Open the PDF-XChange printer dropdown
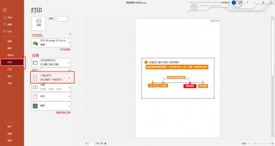The height and width of the screenshot is (146, 275). pyautogui.click(x=51, y=43)
